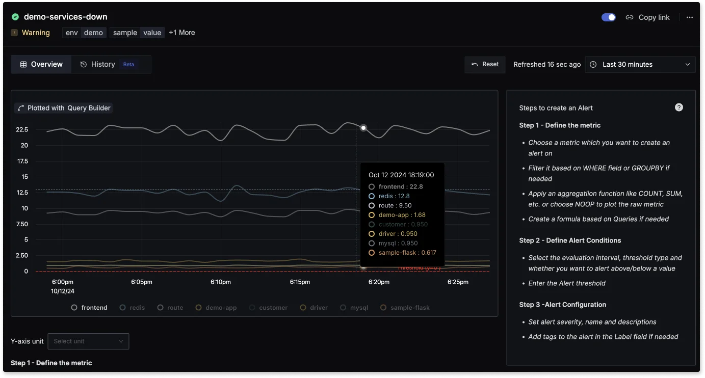Open the Y-axis unit select dropdown

[88, 341]
